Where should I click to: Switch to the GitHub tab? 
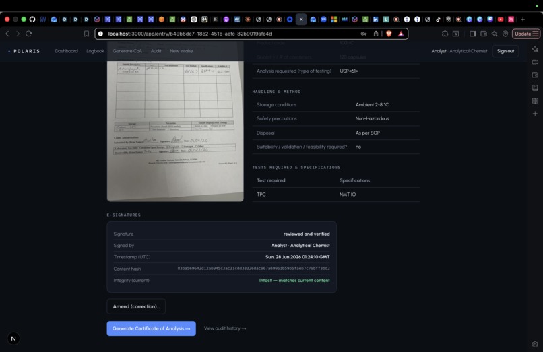click(32, 20)
